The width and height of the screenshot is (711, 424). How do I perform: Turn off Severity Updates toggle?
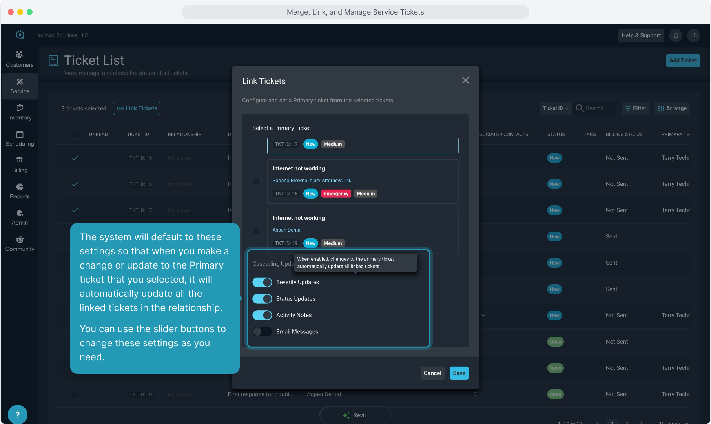point(262,282)
